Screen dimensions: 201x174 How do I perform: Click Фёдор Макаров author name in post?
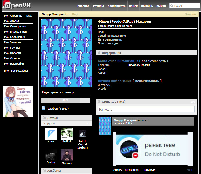(x=125, y=120)
